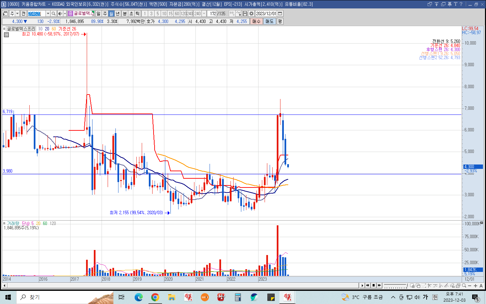486x304 pixels.
Task: Click the play button in replay controls
Action: click(362, 285)
